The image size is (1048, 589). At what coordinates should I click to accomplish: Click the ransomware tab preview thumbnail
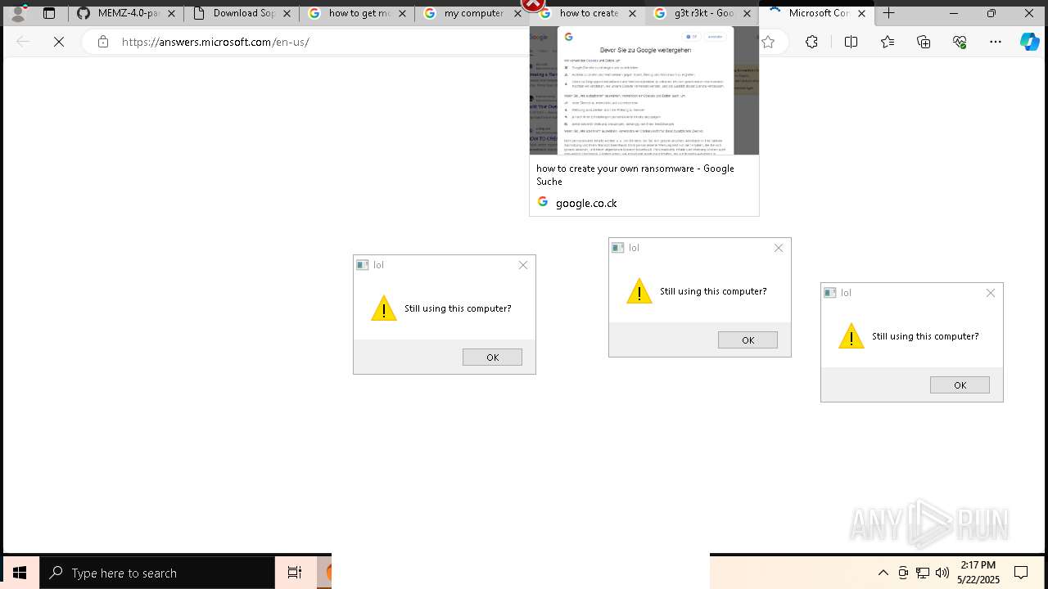pyautogui.click(x=644, y=90)
